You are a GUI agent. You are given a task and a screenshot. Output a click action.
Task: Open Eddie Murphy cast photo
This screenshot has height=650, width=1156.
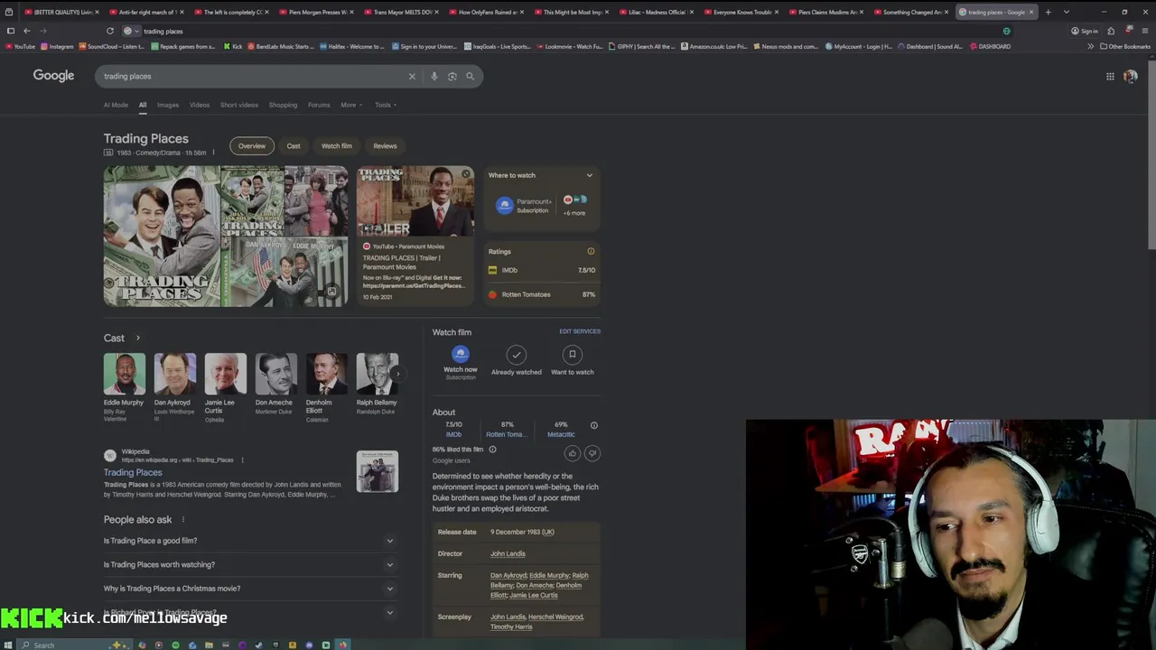[124, 374]
